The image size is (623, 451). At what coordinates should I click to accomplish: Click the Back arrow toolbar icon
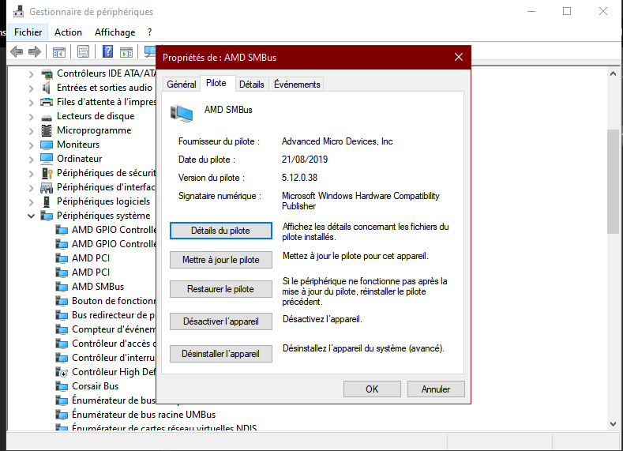[17, 51]
